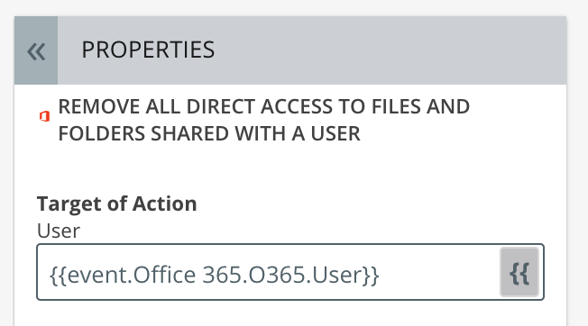Click the PROPERTIES panel header title
588x326 pixels.
point(148,50)
